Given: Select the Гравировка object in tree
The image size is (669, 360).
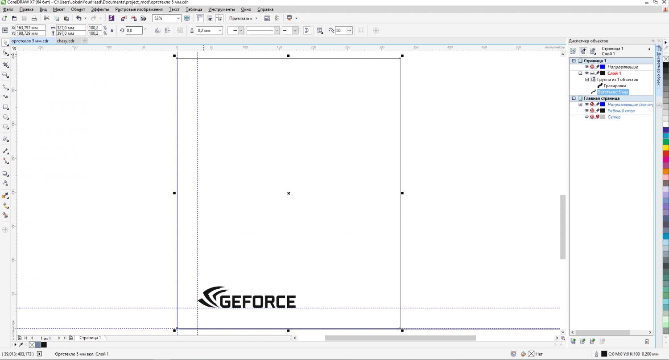Looking at the screenshot, I should click(615, 85).
